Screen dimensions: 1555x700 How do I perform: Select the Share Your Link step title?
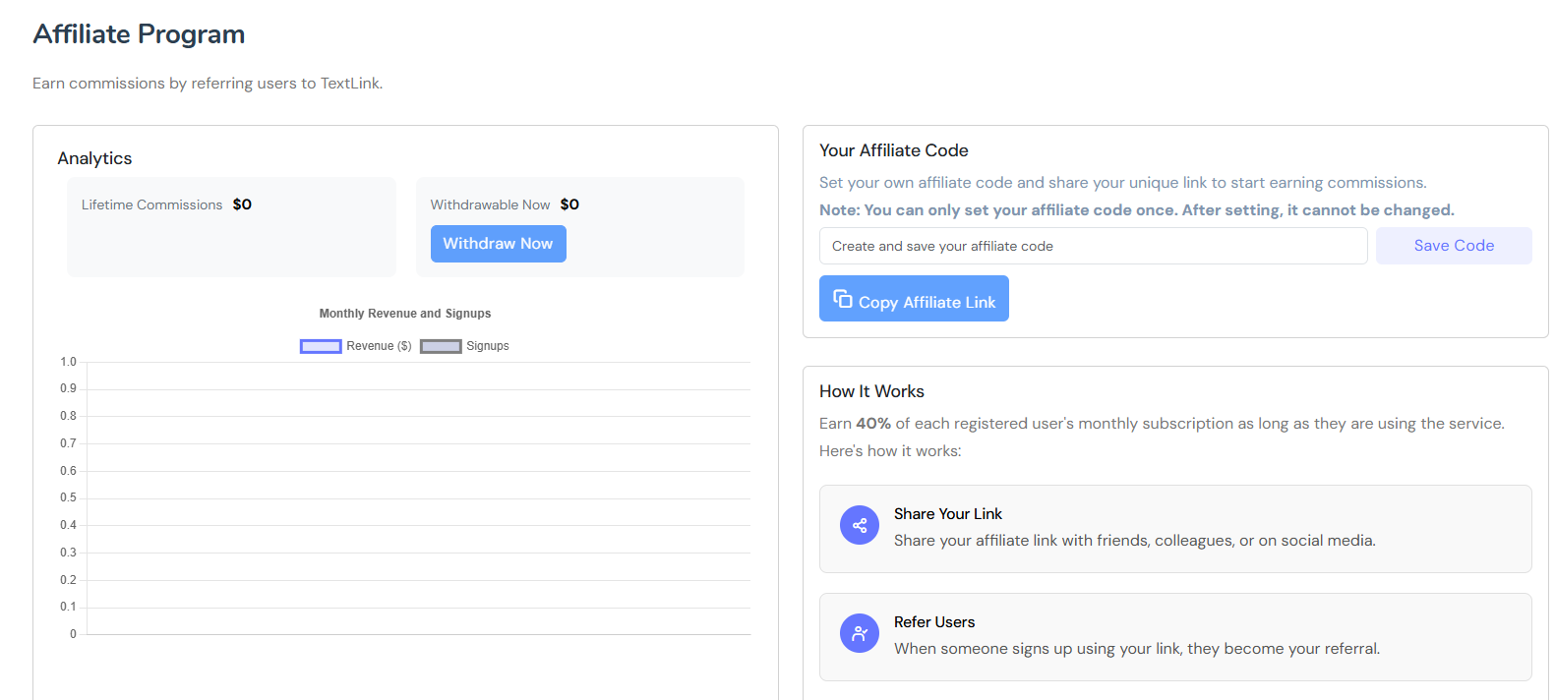point(947,514)
